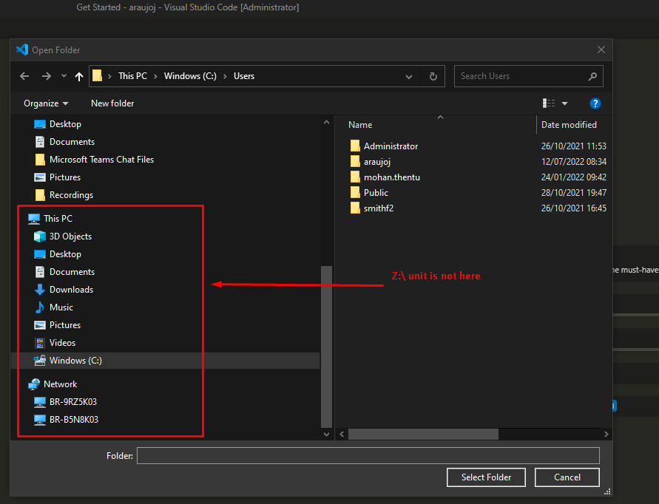
Task: Click date 12/07/2022 08:34 cell
Action: click(574, 162)
